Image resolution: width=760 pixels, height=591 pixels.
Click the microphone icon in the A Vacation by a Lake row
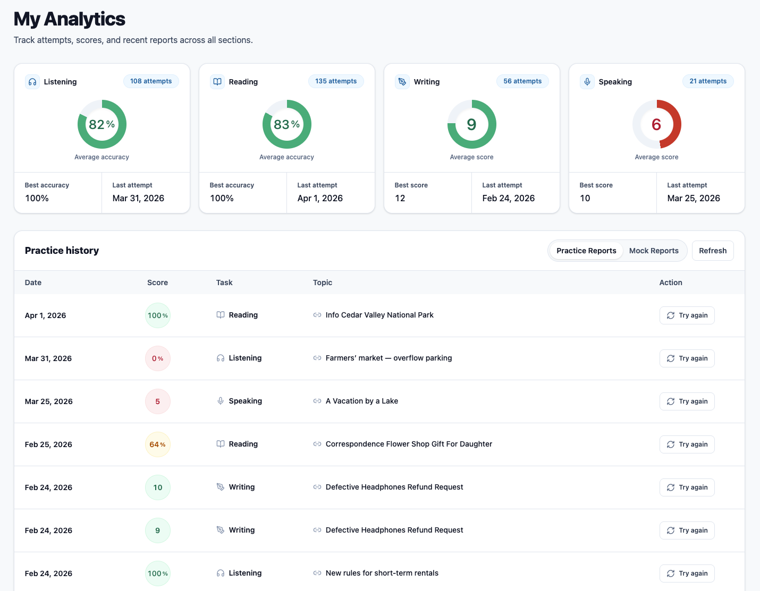click(x=221, y=401)
